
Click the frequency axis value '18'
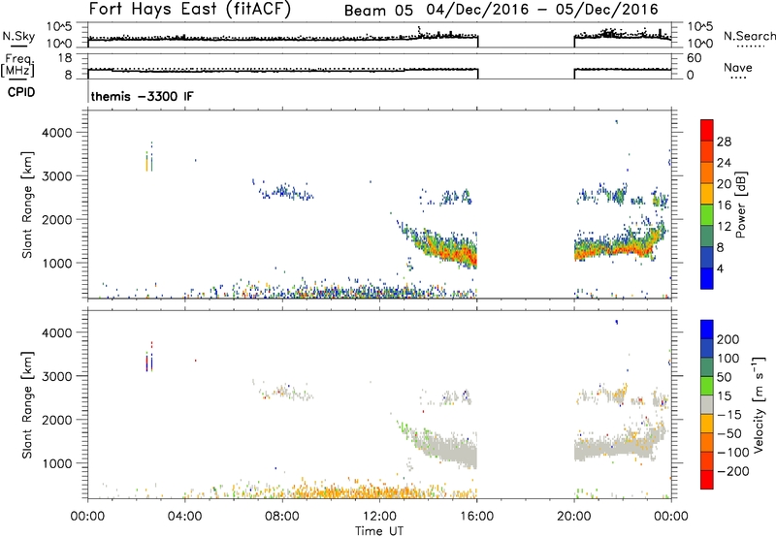[65, 58]
